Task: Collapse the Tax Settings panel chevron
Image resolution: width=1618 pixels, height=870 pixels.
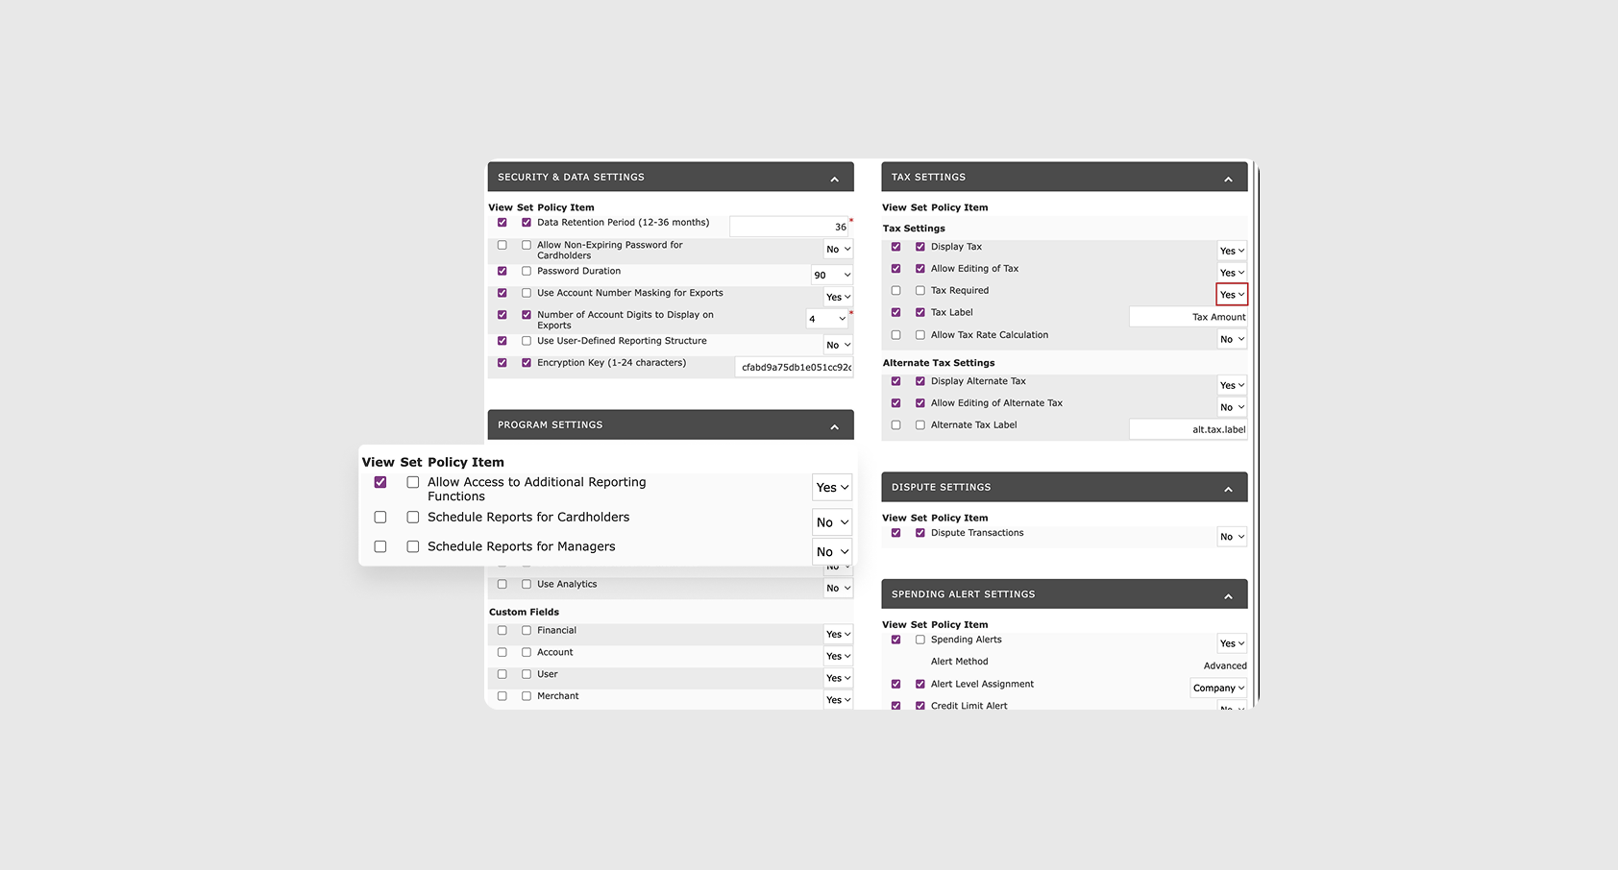Action: tap(1228, 179)
